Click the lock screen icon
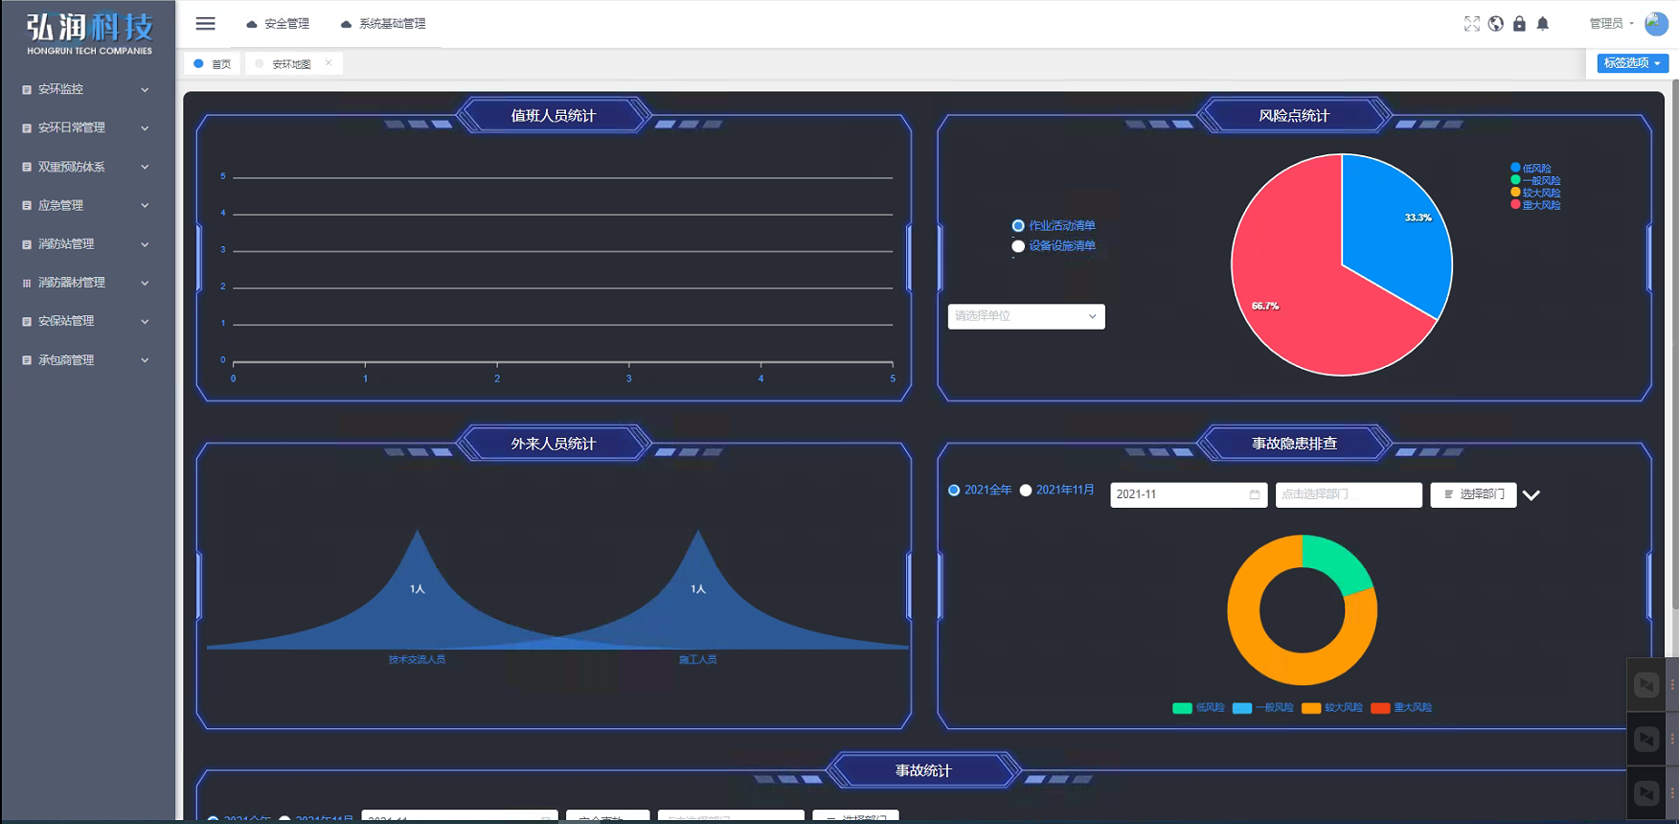 (1519, 24)
